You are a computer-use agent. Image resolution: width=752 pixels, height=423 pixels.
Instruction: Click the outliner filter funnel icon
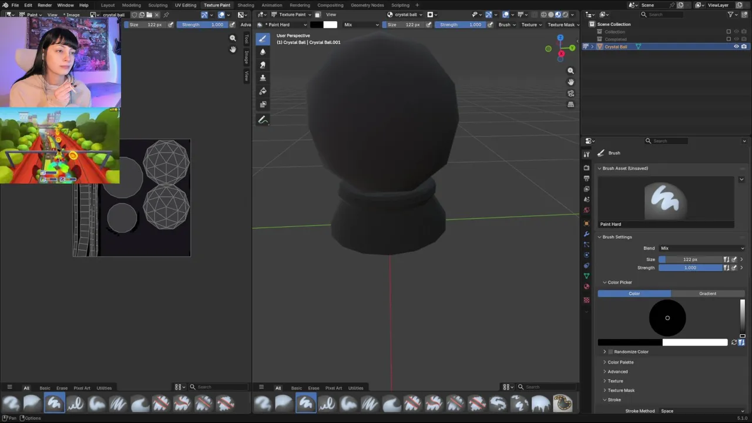pyautogui.click(x=731, y=14)
